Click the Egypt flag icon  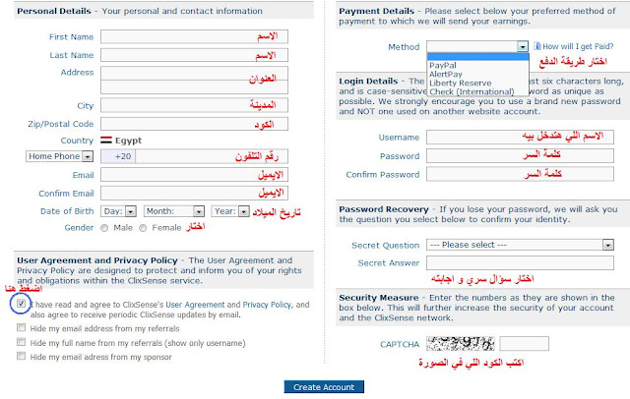(x=106, y=141)
